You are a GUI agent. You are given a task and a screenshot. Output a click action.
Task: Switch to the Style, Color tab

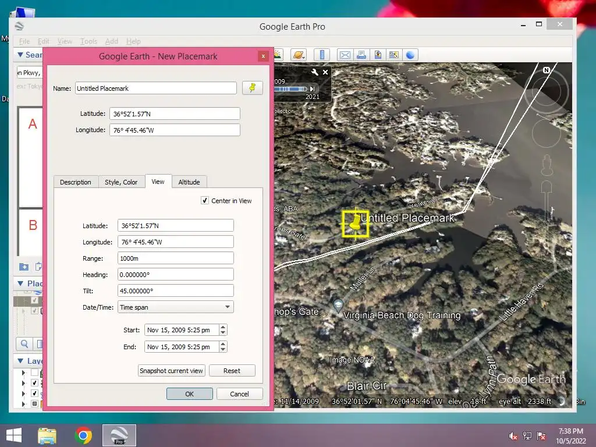pos(121,182)
